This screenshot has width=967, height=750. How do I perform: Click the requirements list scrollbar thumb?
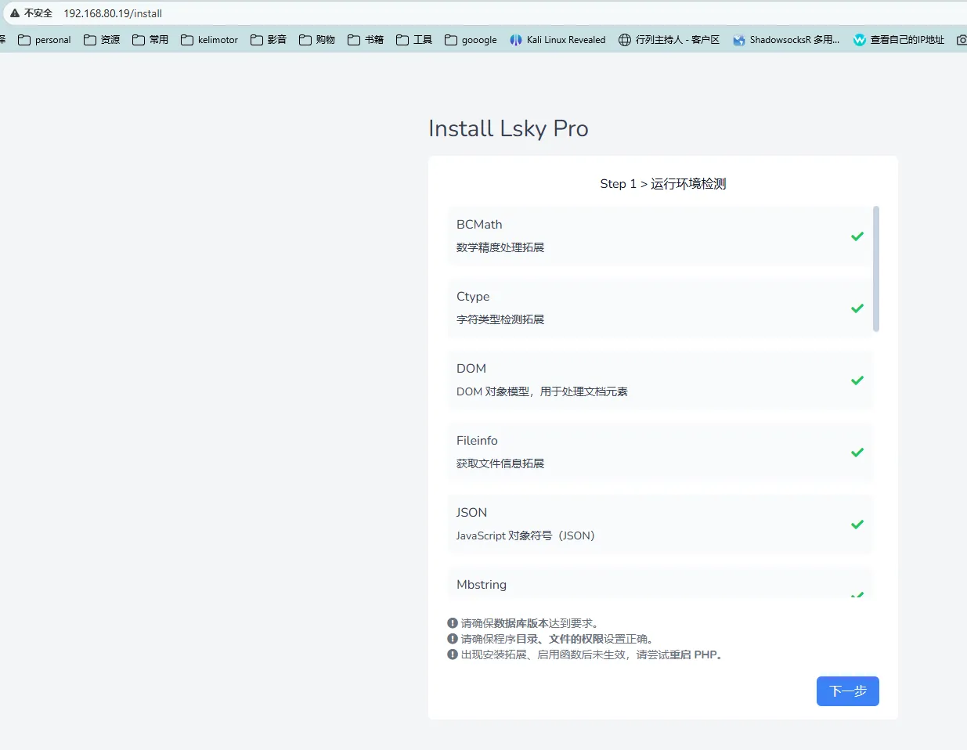tap(876, 269)
